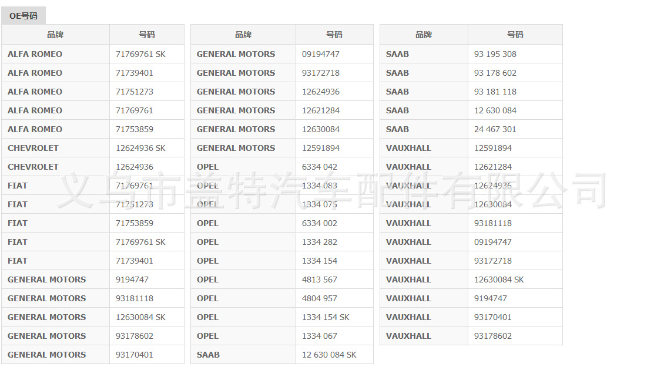Select VAUXHALL number 93172718

pos(493,261)
